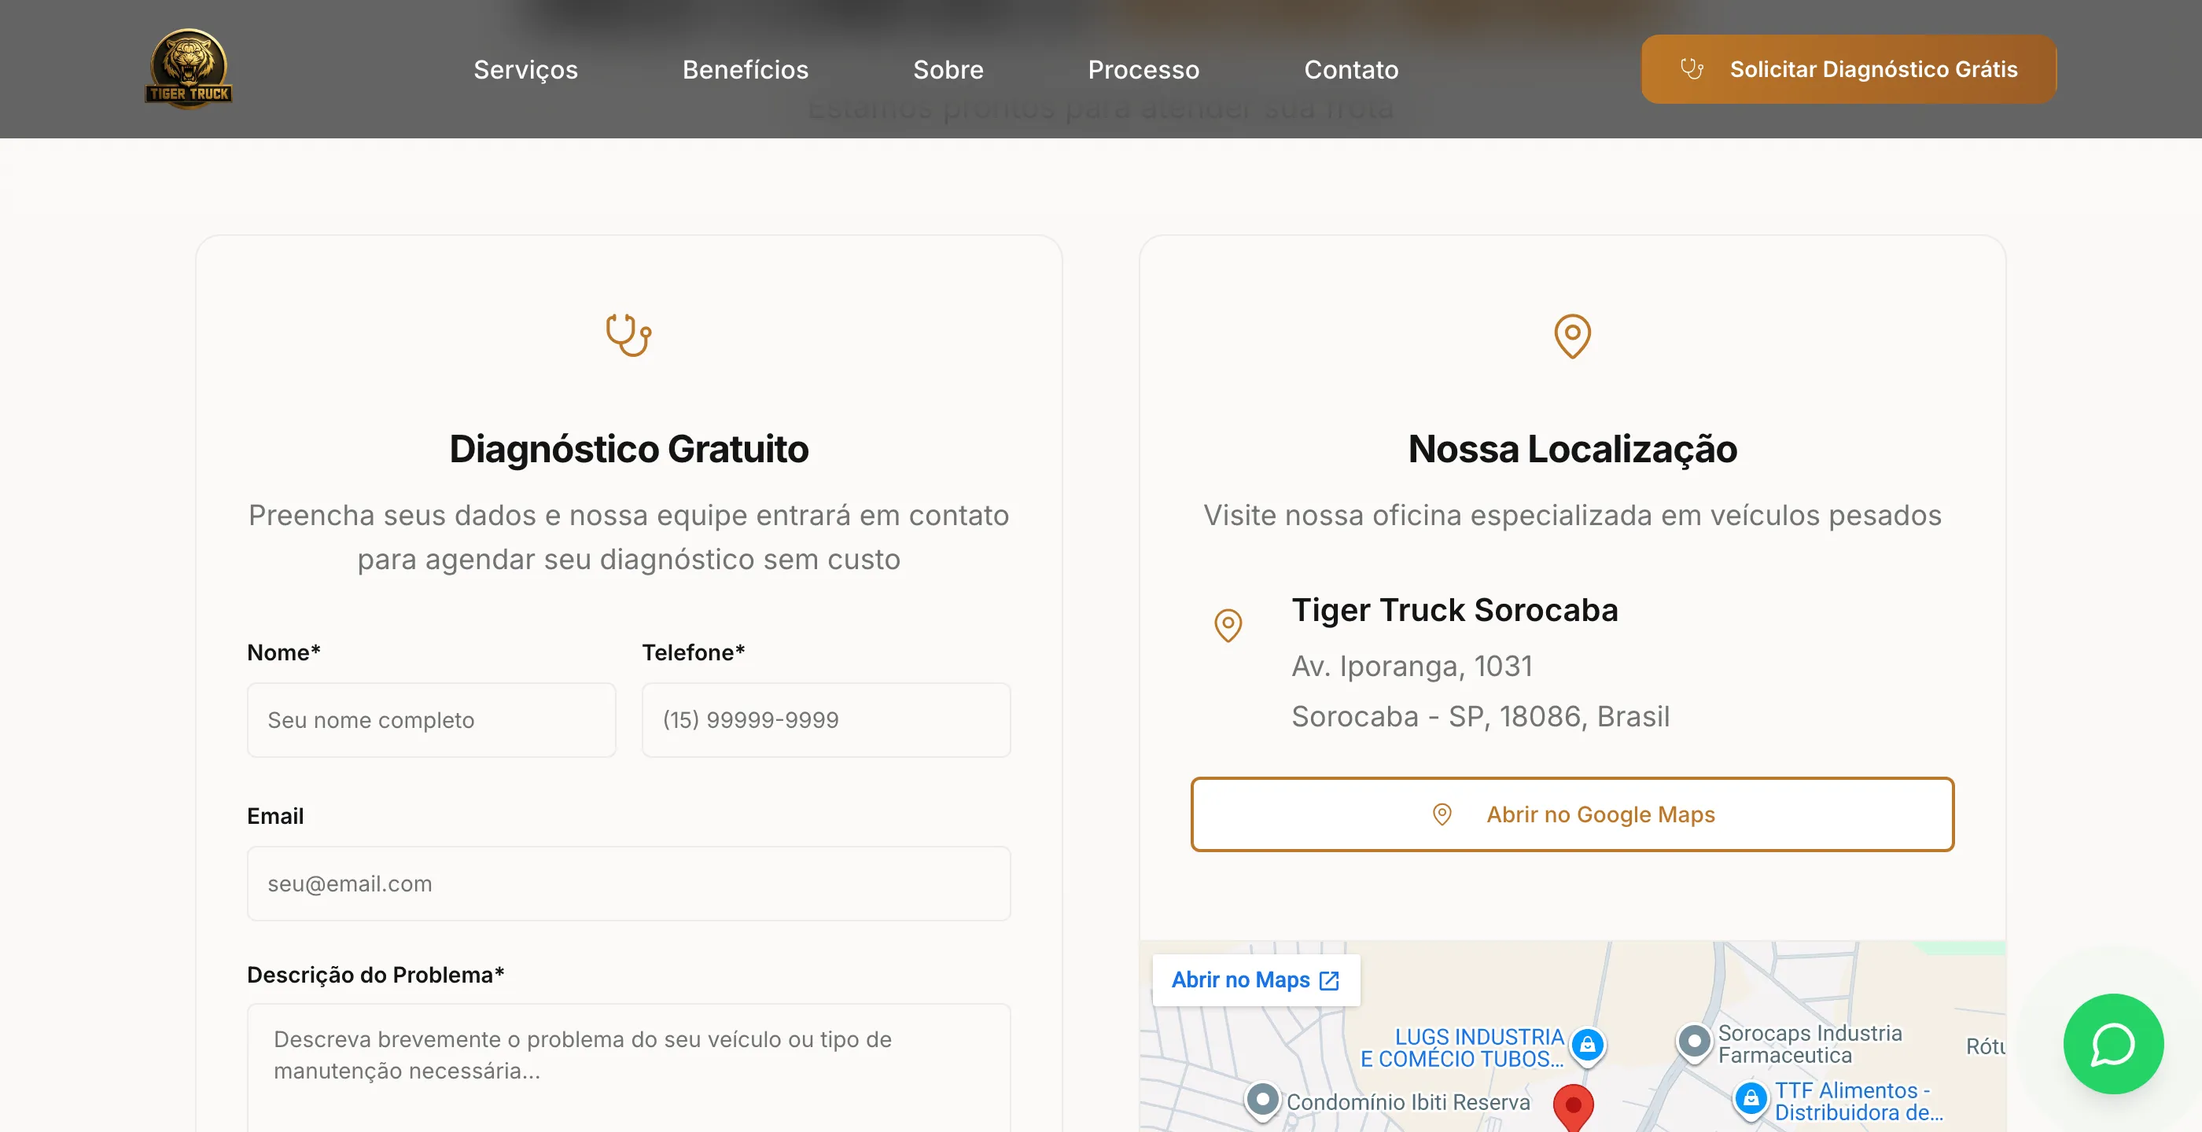Open the green WhatsApp chat bubble
This screenshot has width=2202, height=1132.
pyautogui.click(x=2112, y=1043)
